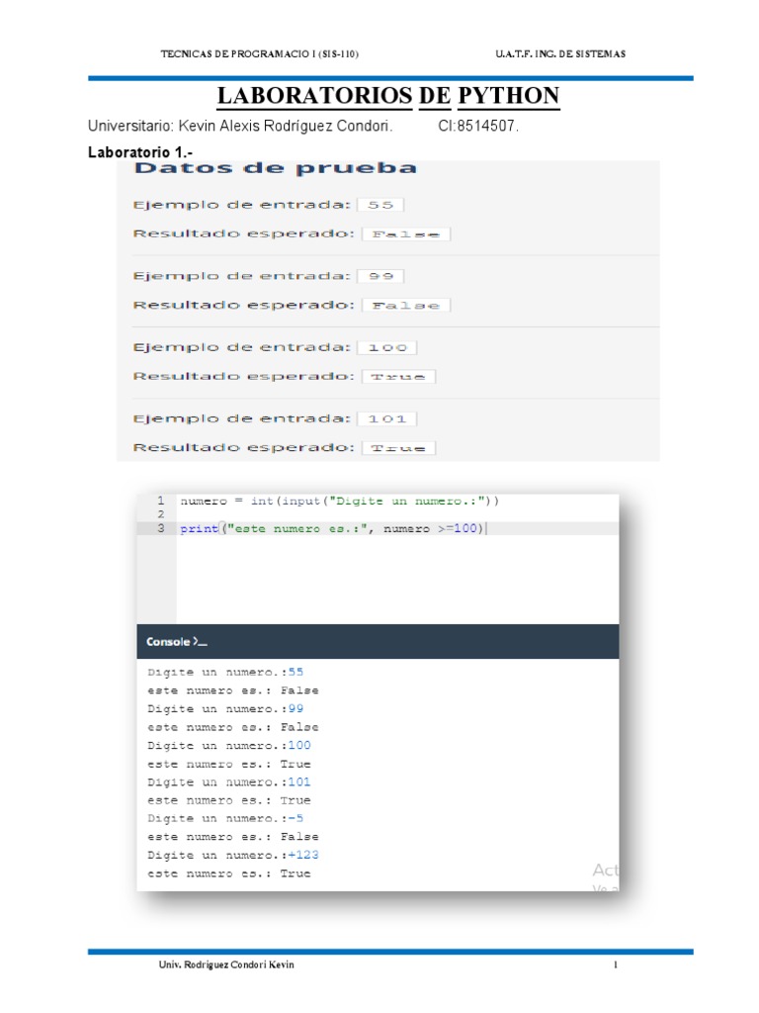Screen dimensions: 759x1013
Task: Click the LABORATORIOS DE PYTHON title
Action: (387, 96)
